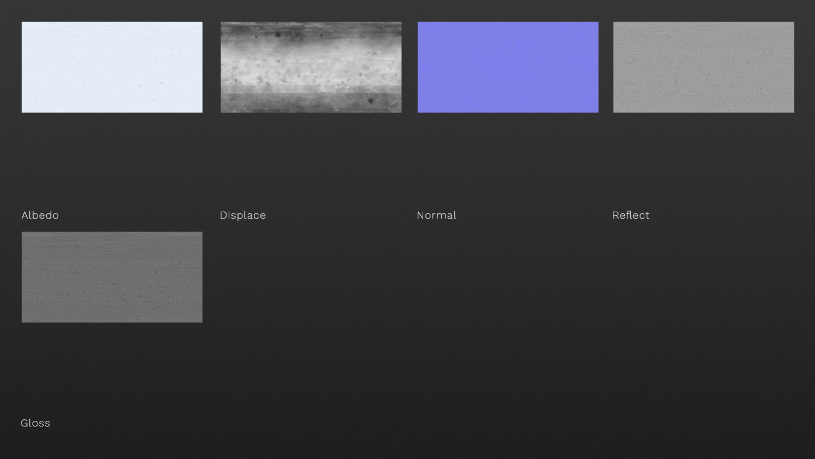Click the bright middle band of Displace map
Viewport: 815px width, 459px height.
[311, 68]
